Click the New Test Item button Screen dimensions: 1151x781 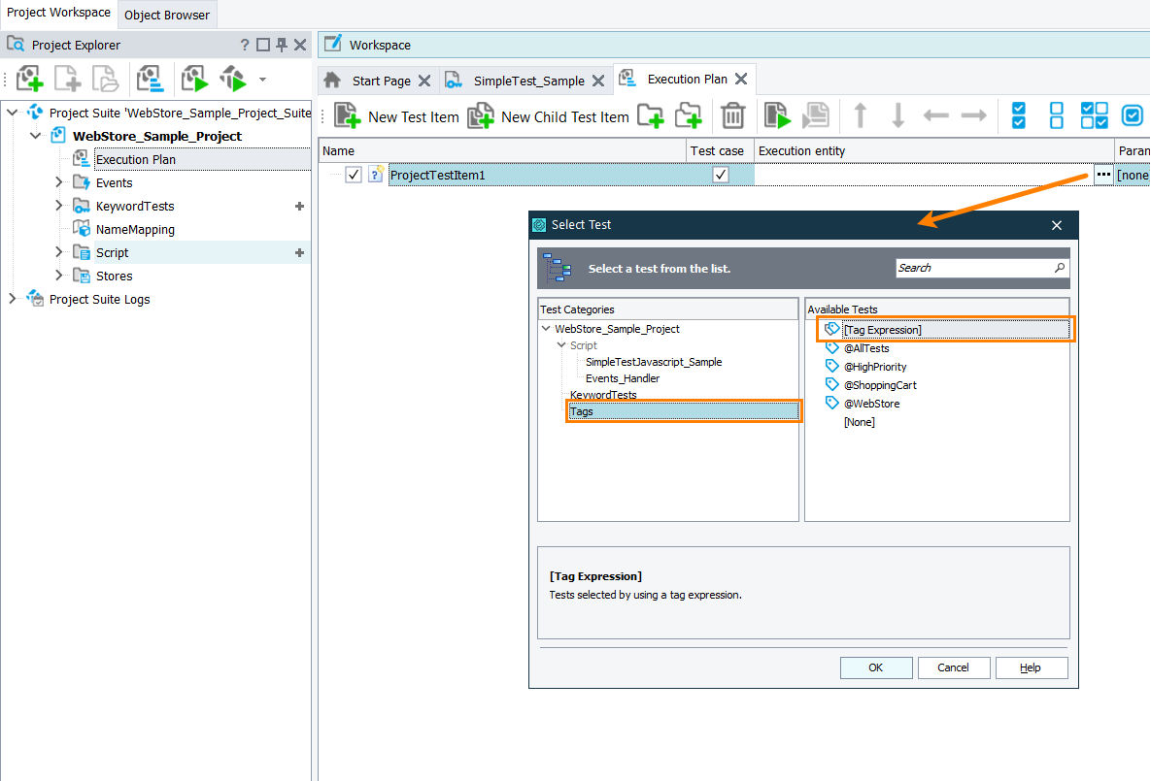click(396, 115)
